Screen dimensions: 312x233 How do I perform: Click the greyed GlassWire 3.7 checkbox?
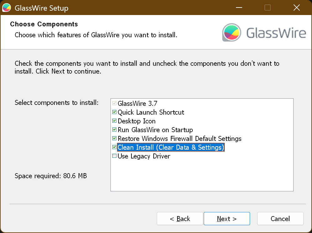click(x=115, y=103)
